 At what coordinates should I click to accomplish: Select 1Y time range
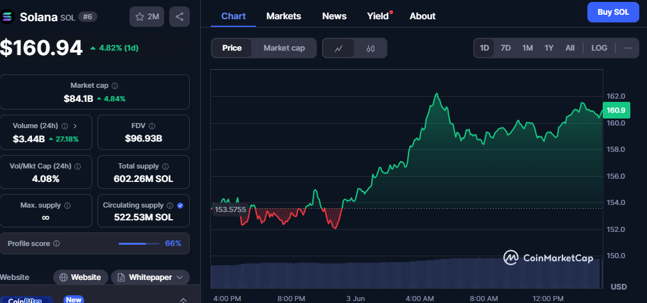[549, 48]
